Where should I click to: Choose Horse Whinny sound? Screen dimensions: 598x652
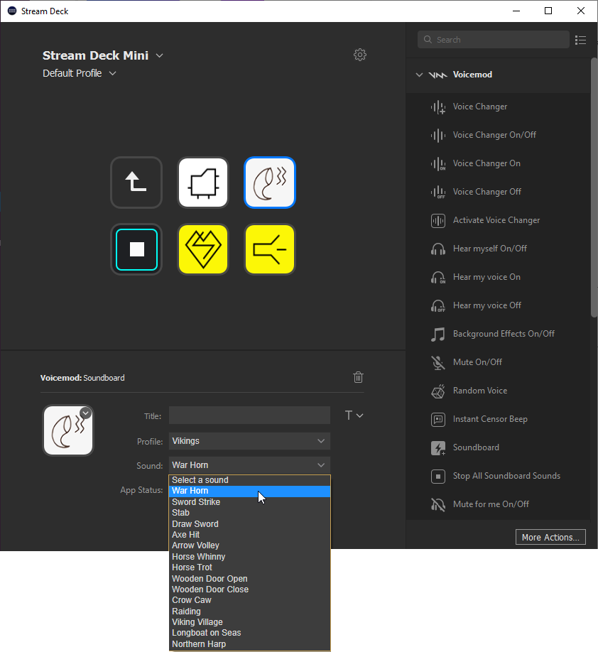click(x=249, y=556)
